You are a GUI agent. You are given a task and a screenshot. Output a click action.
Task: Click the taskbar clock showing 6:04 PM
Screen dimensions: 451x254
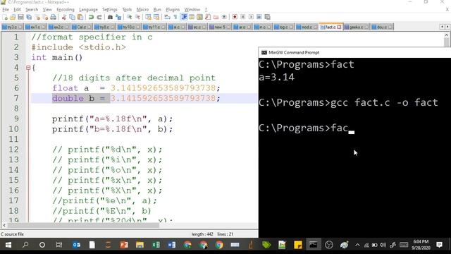click(x=421, y=245)
